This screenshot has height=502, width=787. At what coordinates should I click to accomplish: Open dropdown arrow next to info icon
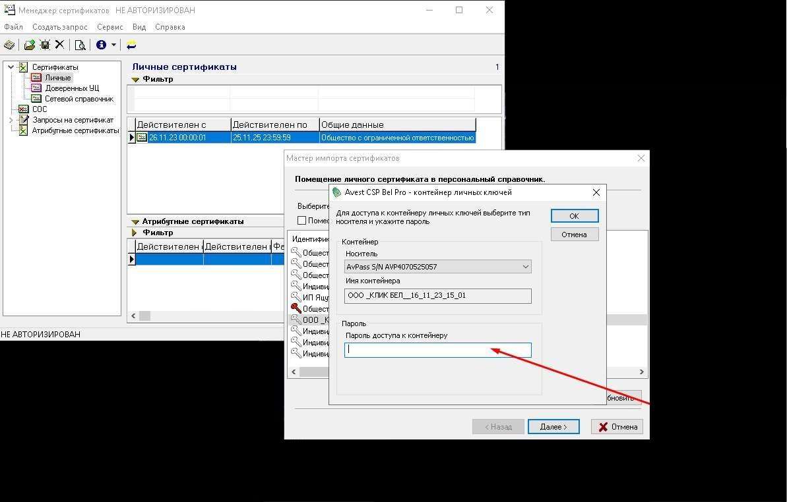[x=113, y=45]
